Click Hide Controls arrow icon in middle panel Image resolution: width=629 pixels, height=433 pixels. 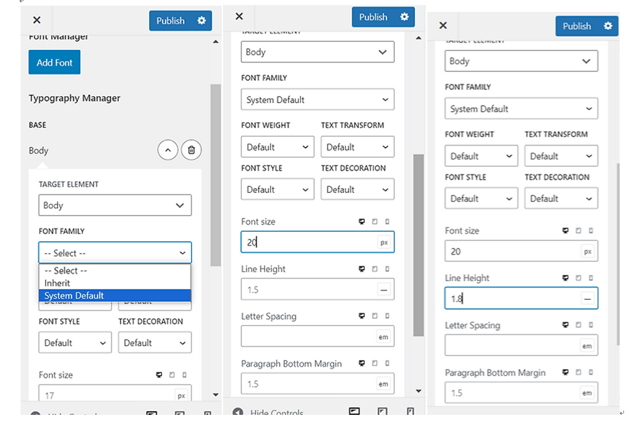[237, 413]
